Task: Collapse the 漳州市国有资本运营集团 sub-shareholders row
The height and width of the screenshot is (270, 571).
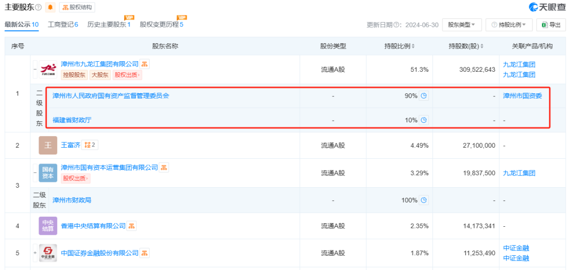Action: pyautogui.click(x=35, y=172)
